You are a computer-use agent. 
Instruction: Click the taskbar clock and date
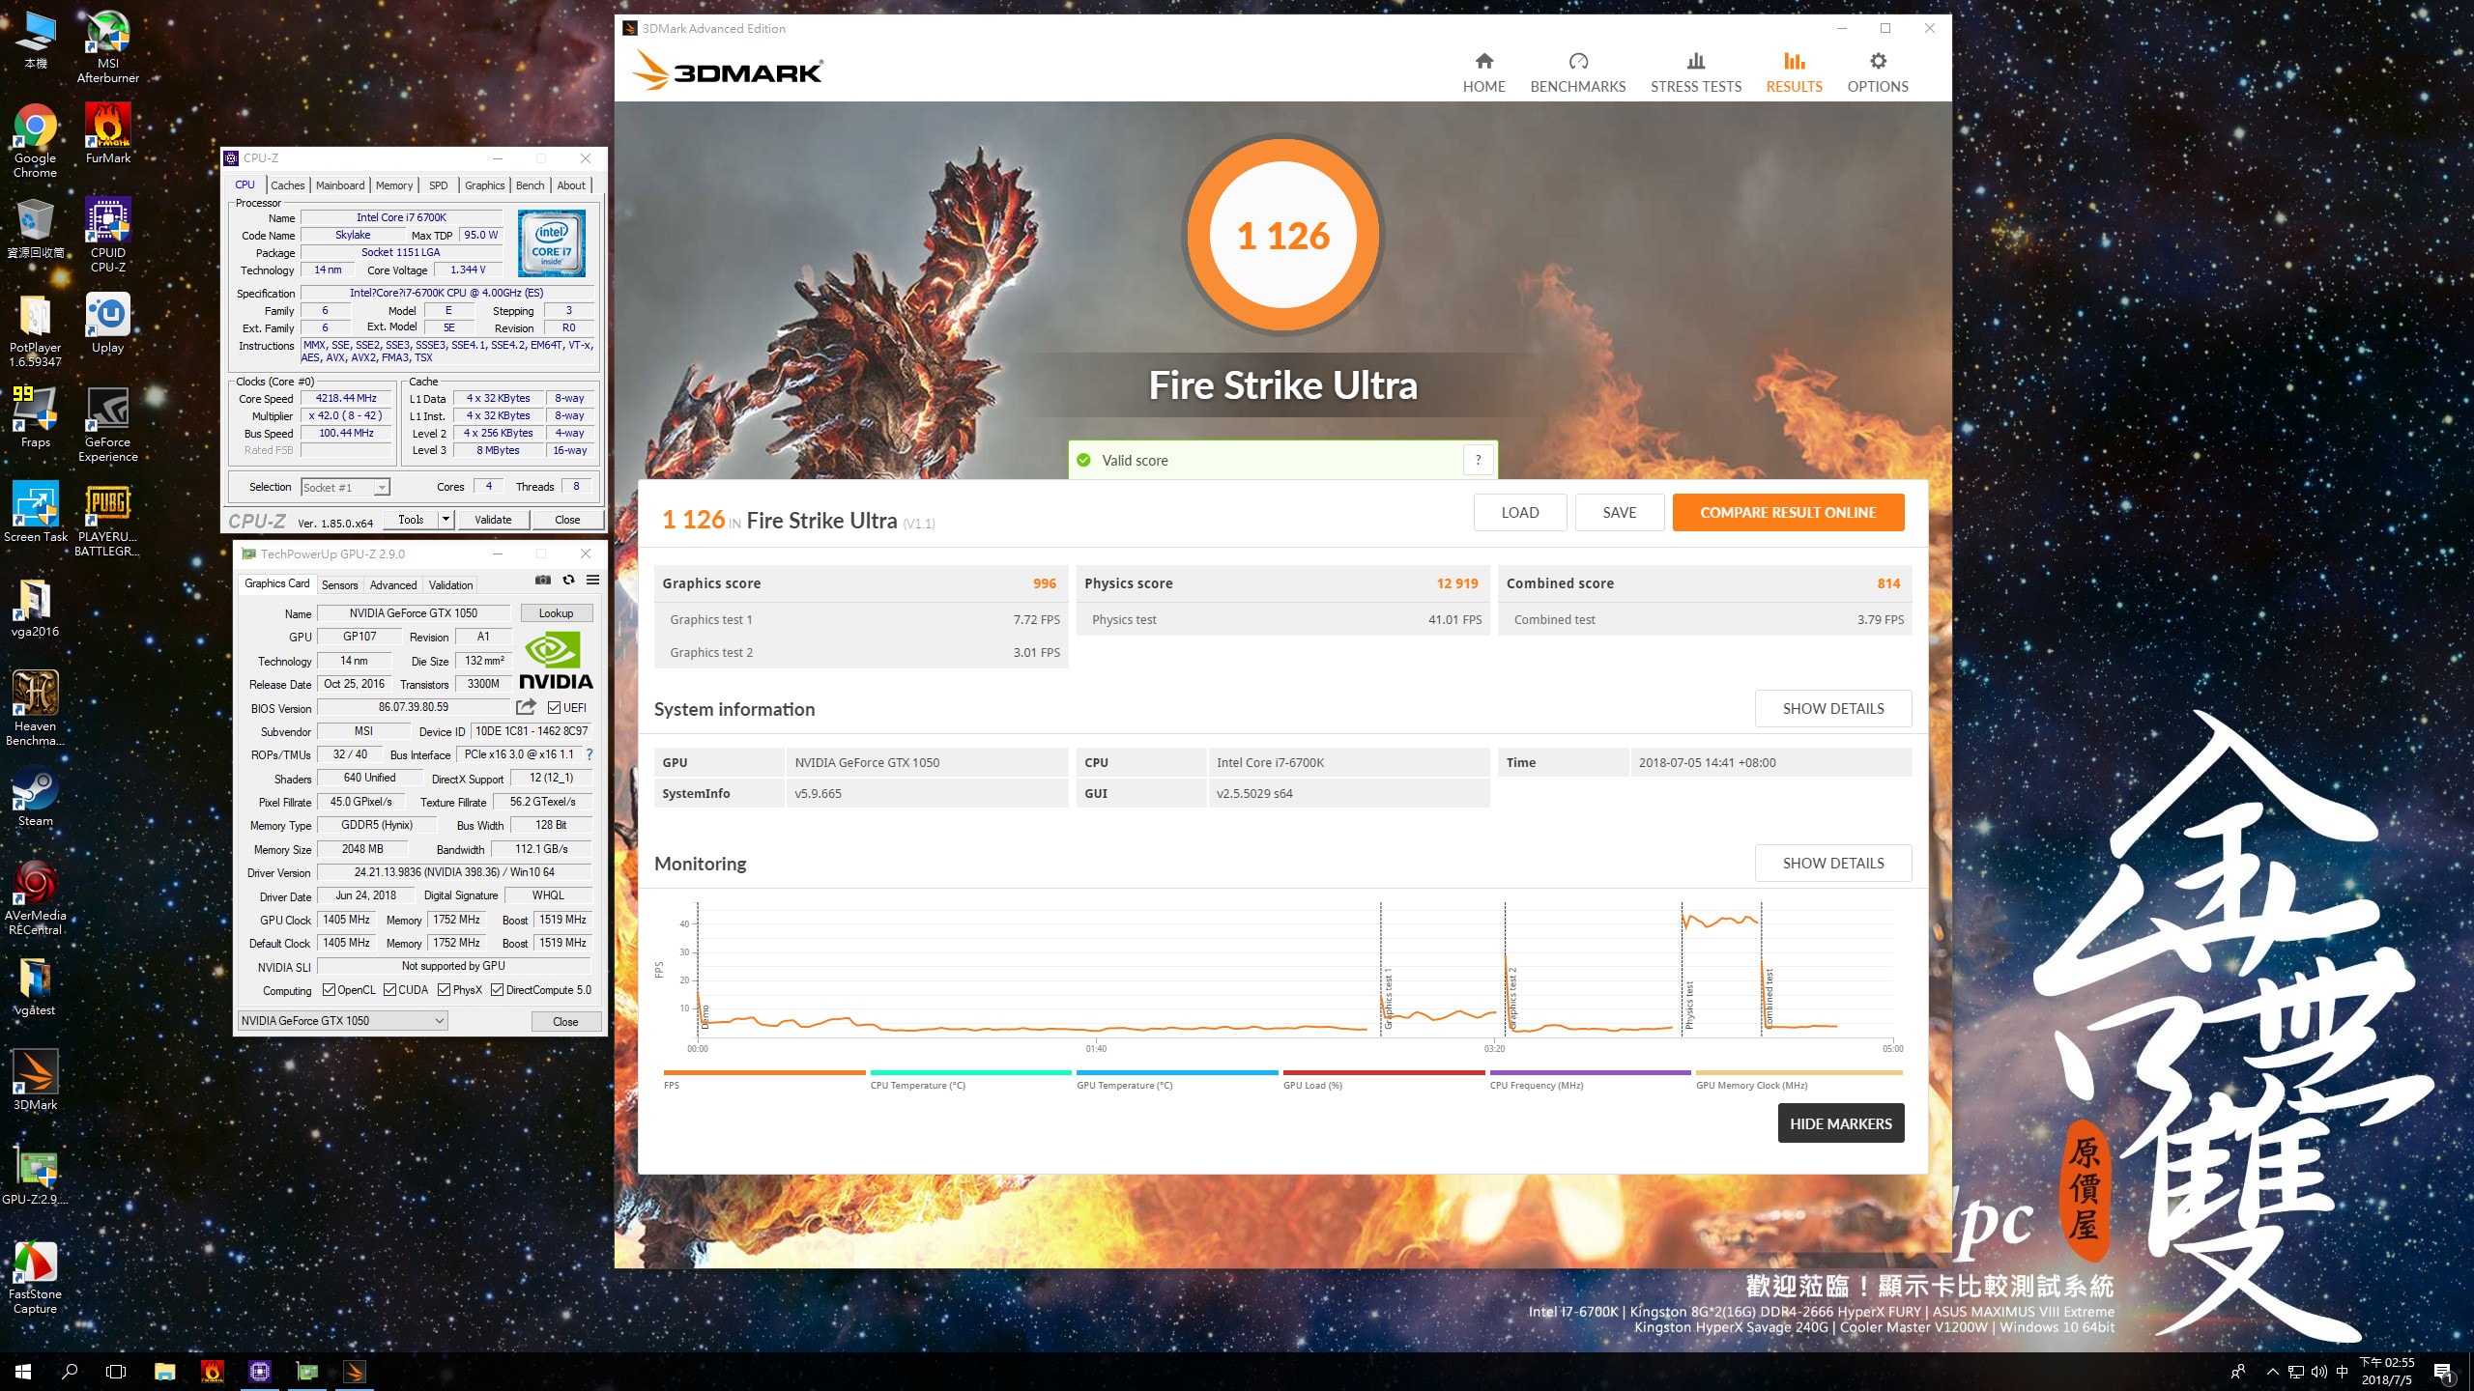2387,1372
